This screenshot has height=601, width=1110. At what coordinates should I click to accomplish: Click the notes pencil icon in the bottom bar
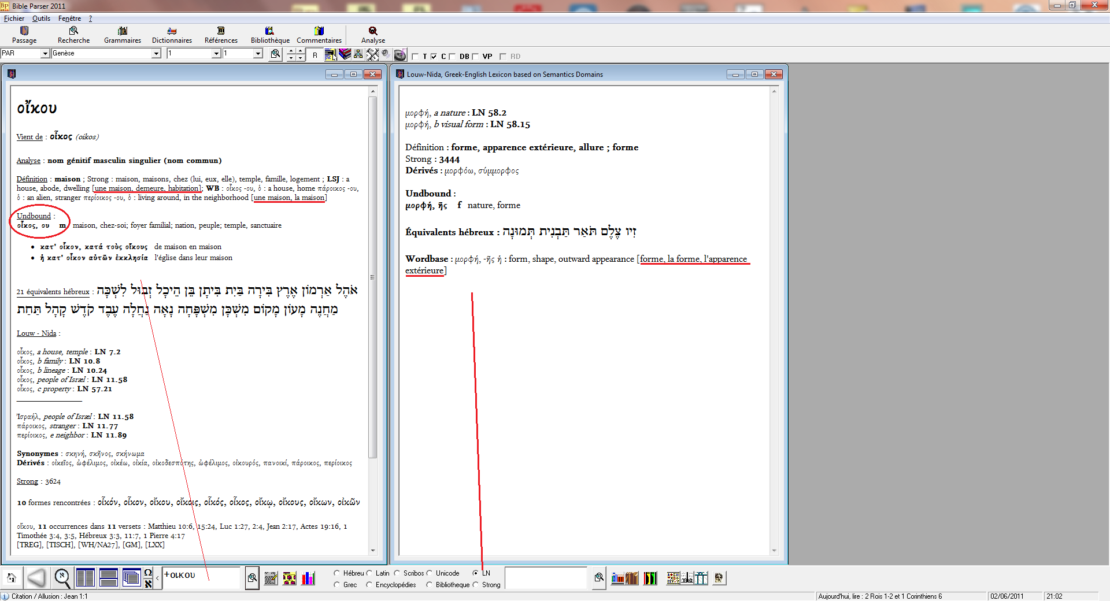[x=271, y=578]
